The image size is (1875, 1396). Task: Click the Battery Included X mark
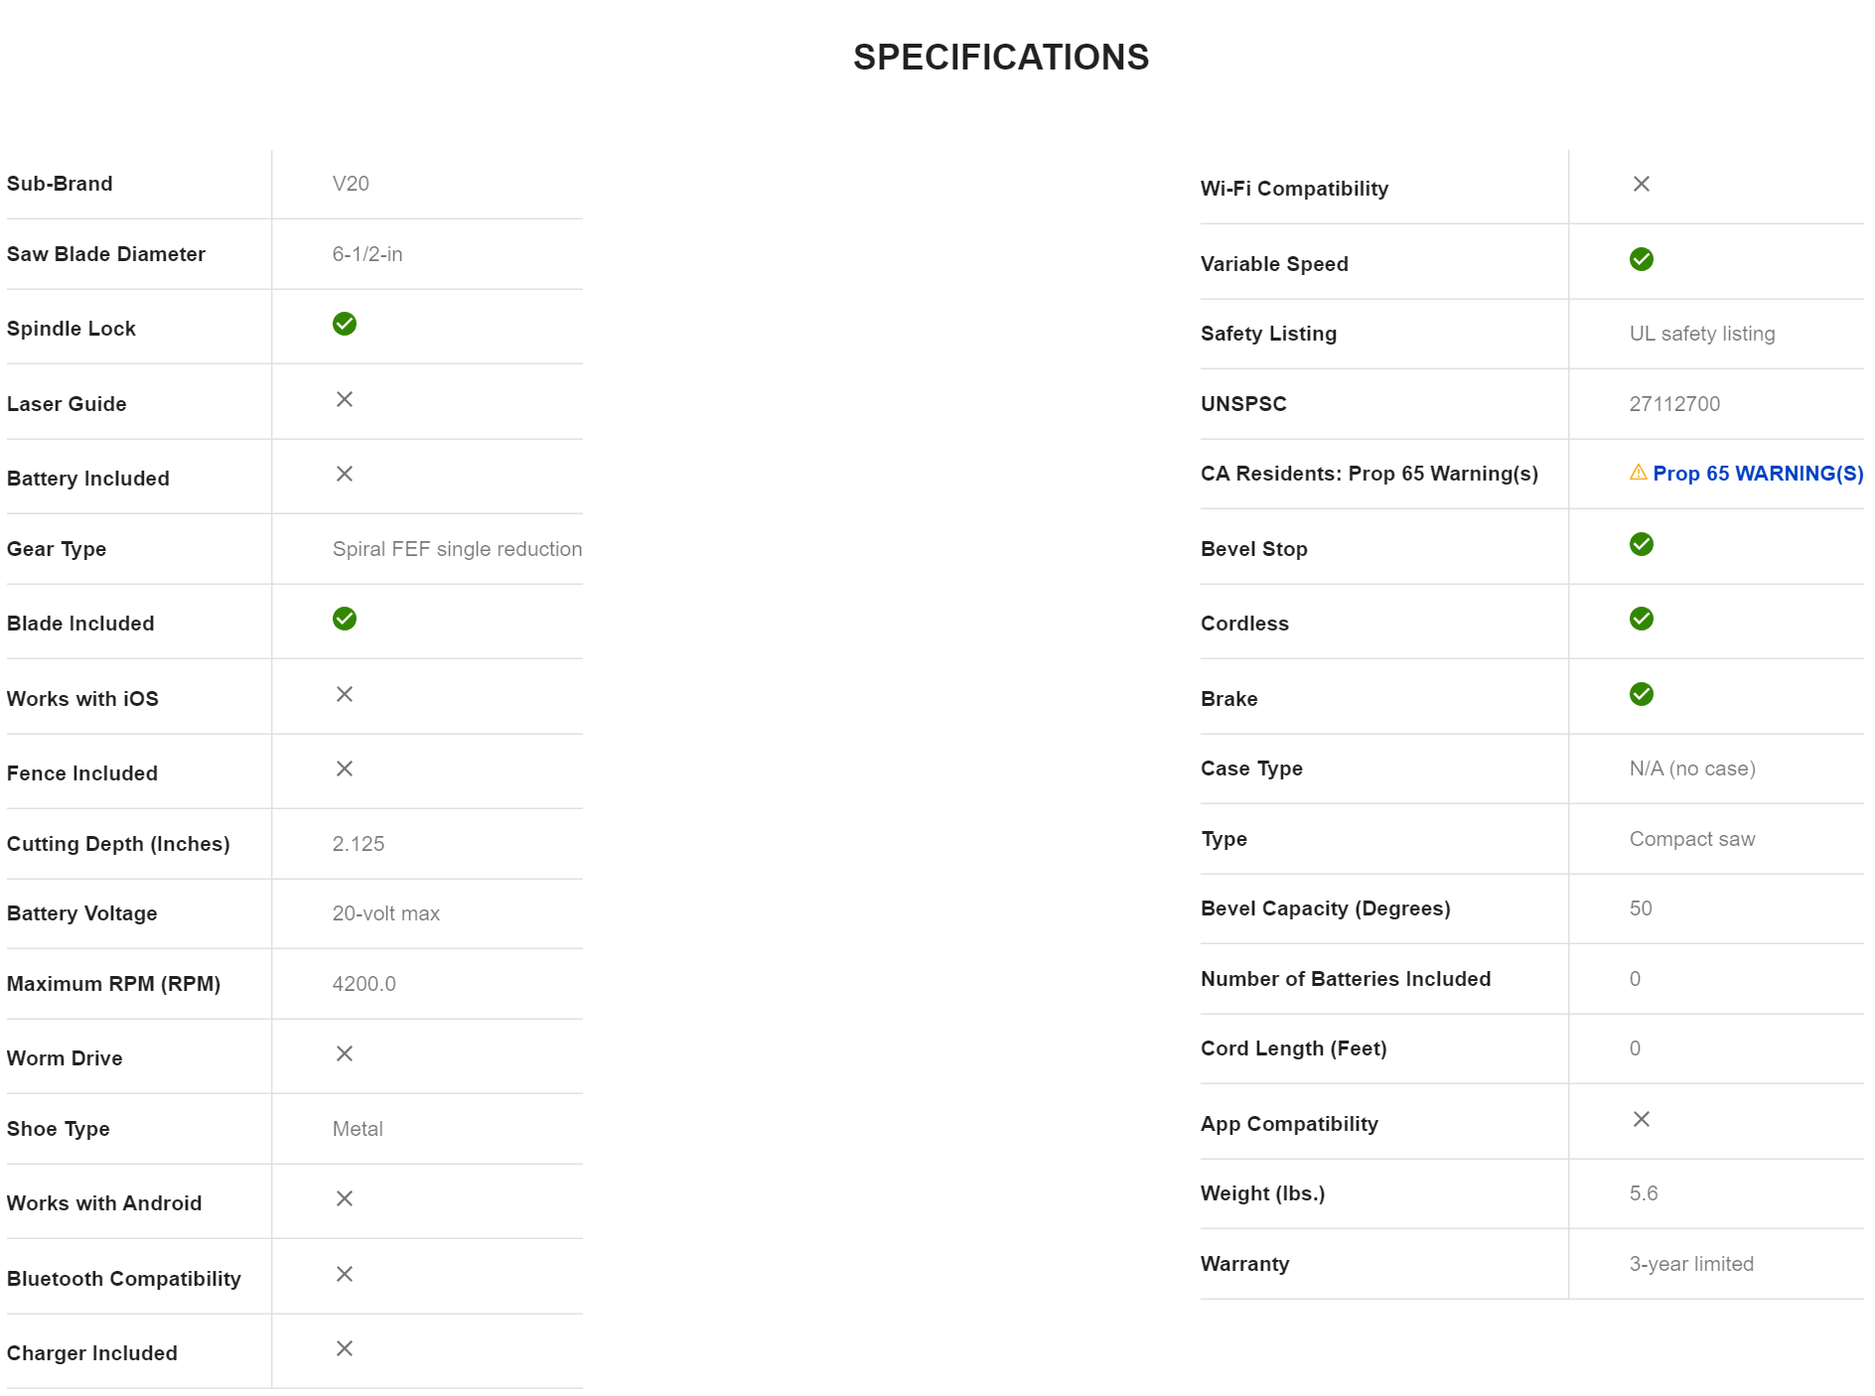click(x=345, y=474)
